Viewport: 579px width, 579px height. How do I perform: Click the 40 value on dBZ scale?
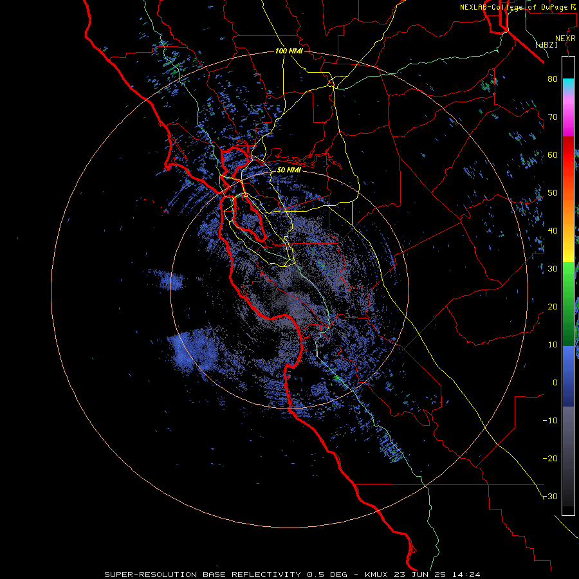click(x=553, y=231)
